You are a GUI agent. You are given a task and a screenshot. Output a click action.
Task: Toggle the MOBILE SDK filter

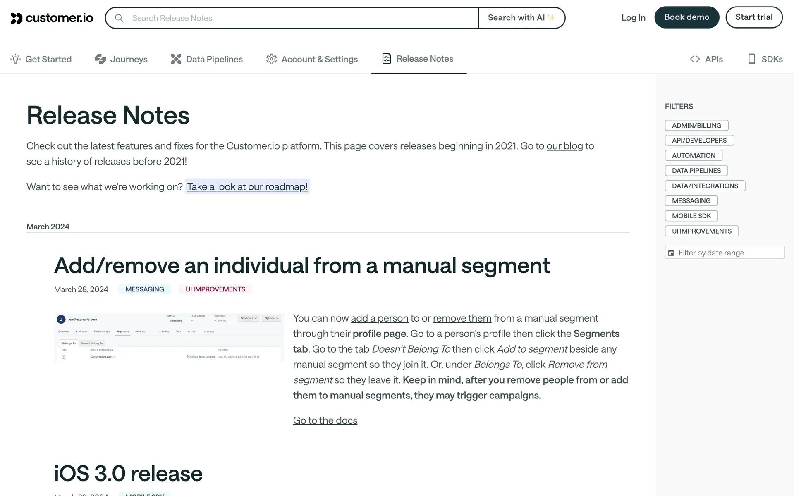(691, 216)
